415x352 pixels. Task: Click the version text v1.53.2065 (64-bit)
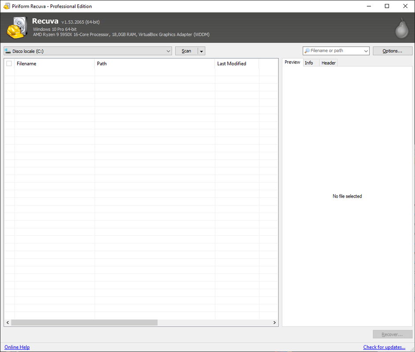[81, 22]
